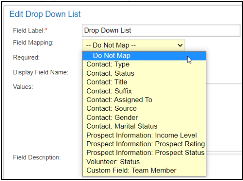
Task: Choose 'Contact: Gender' from the list
Action: pos(144,118)
